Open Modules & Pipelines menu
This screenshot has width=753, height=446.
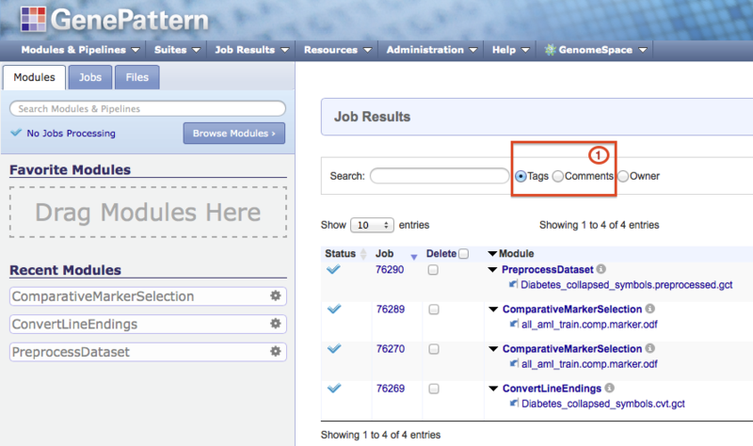(x=80, y=50)
